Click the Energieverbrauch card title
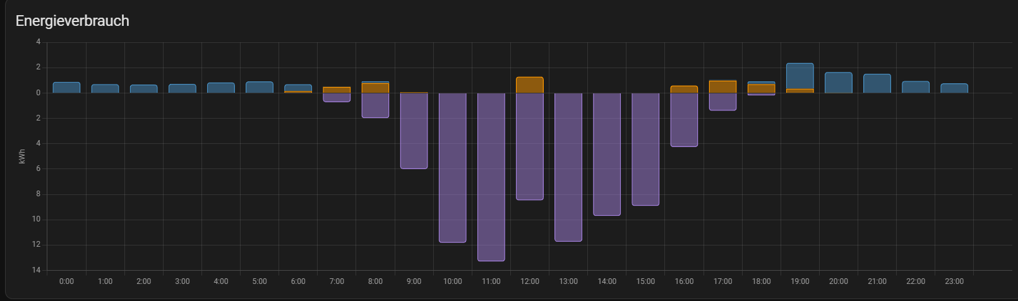Viewport: 1018px width, 301px height. click(73, 21)
